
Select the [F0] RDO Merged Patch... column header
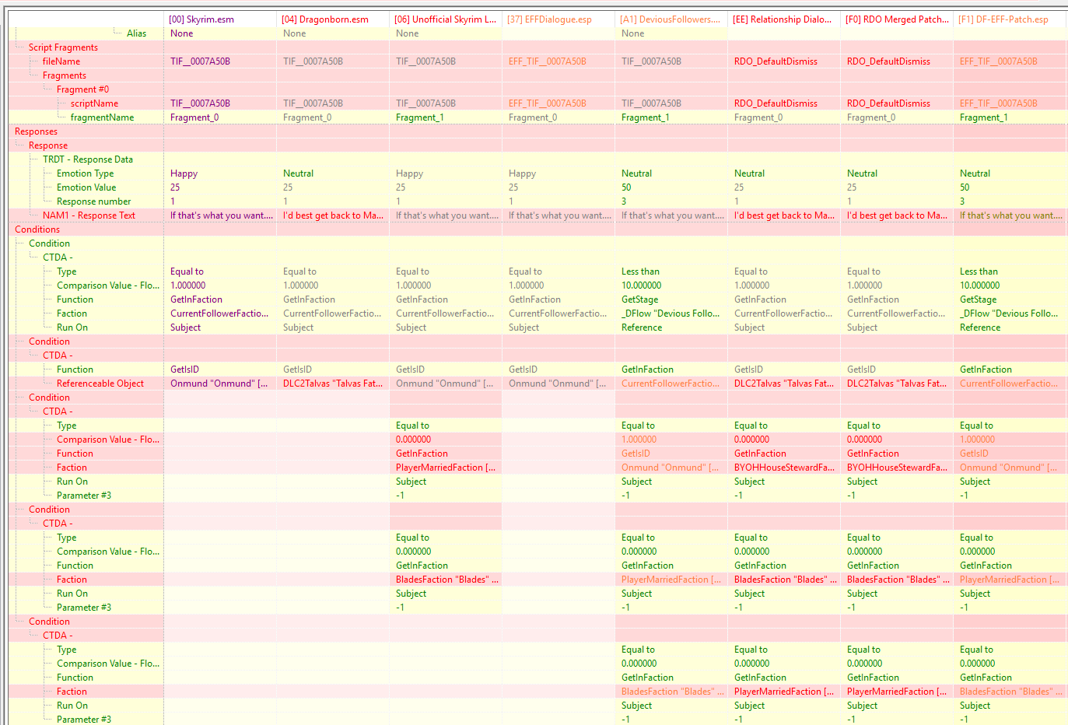pyautogui.click(x=897, y=19)
